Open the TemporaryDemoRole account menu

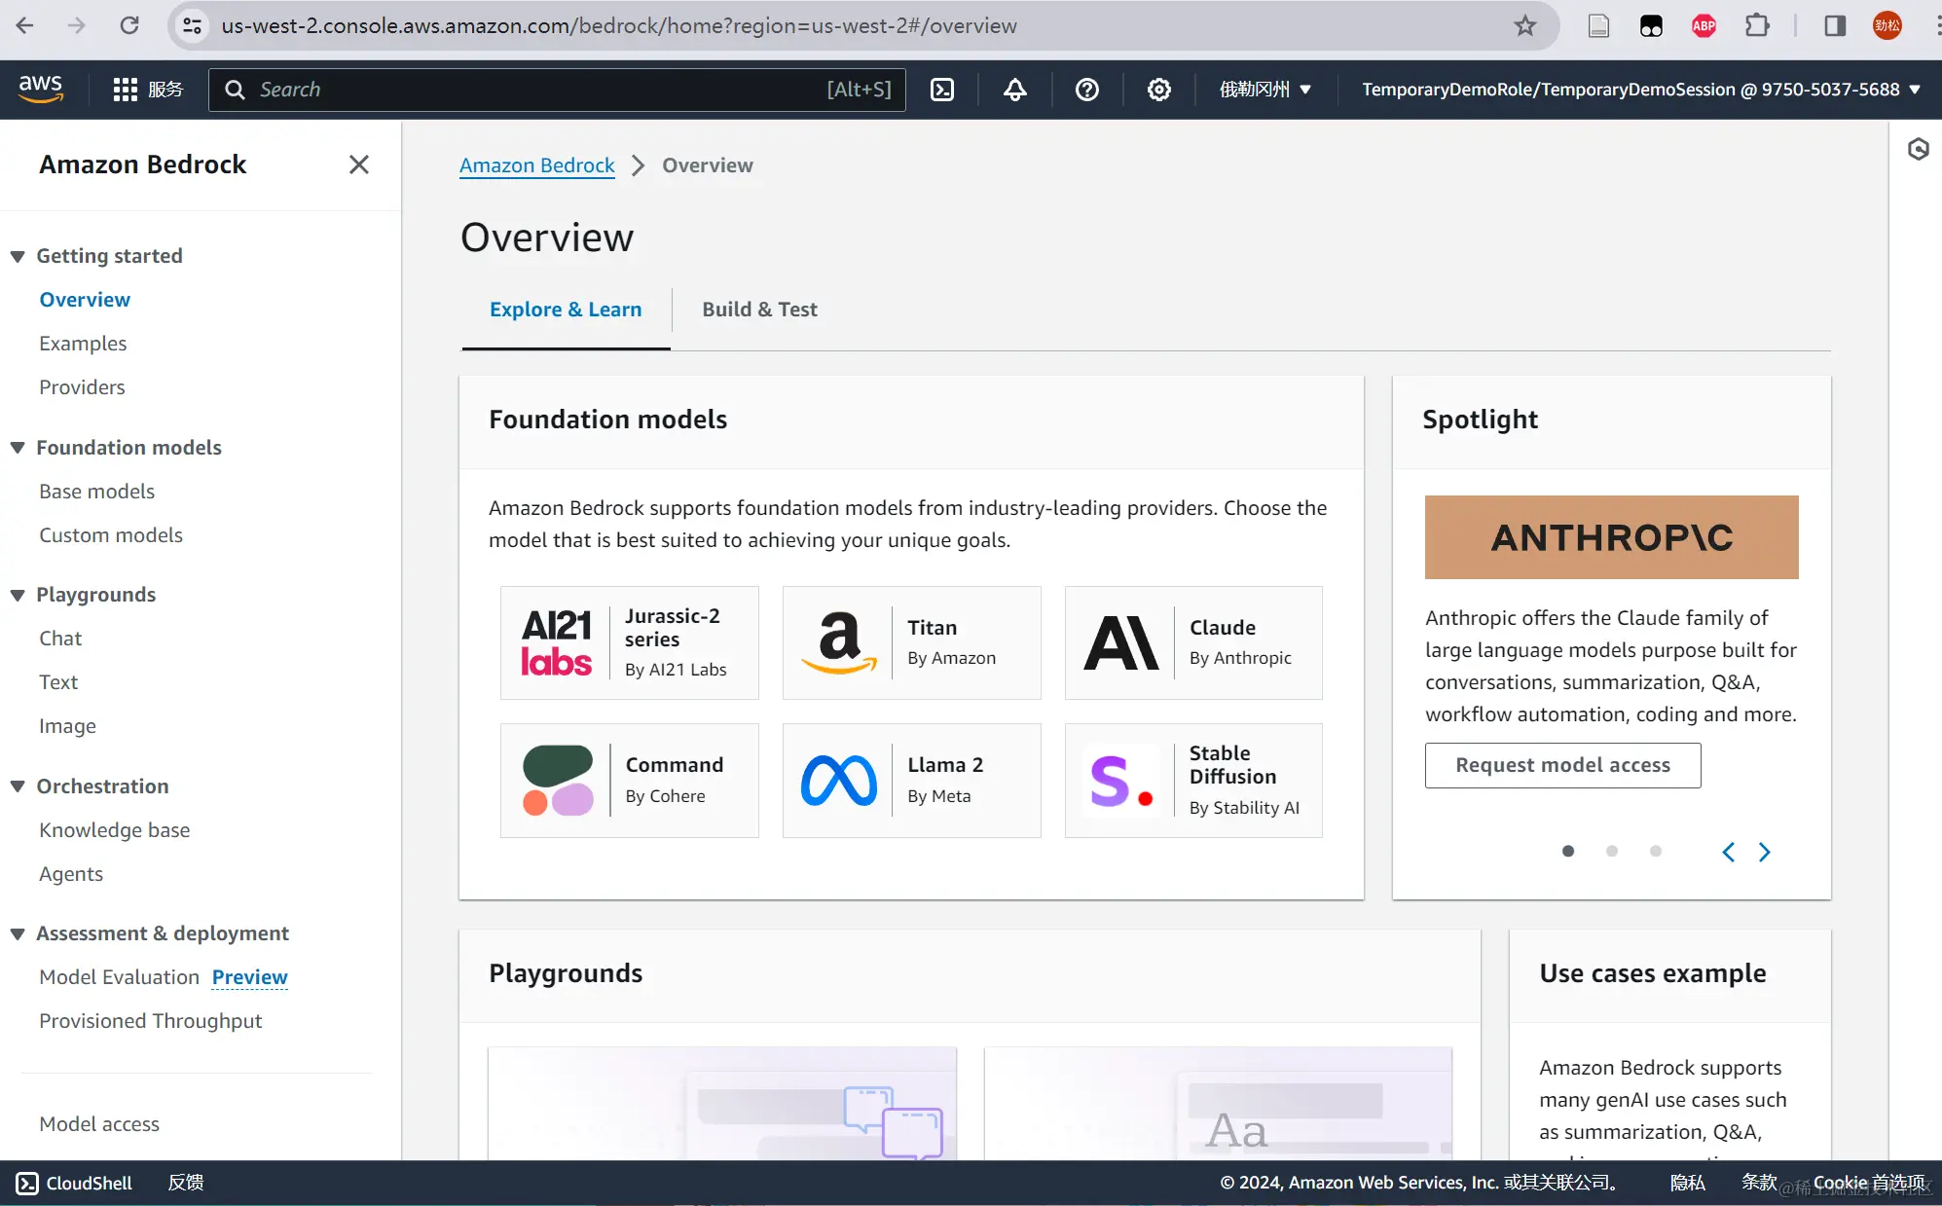[x=1641, y=90]
